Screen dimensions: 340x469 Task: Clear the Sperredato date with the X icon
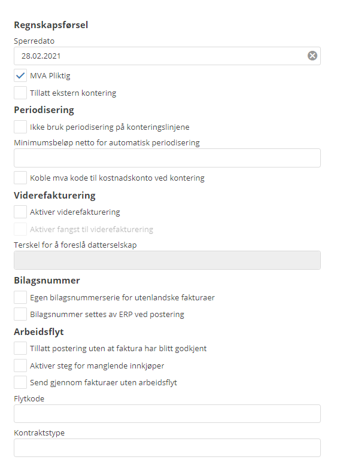click(x=312, y=56)
